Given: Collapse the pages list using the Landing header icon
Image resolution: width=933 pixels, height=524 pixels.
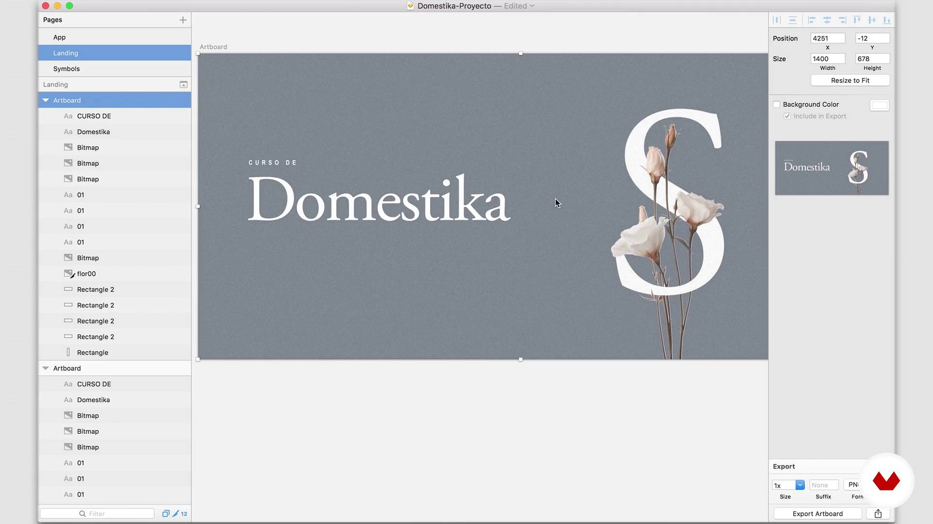Looking at the screenshot, I should pyautogui.click(x=183, y=84).
